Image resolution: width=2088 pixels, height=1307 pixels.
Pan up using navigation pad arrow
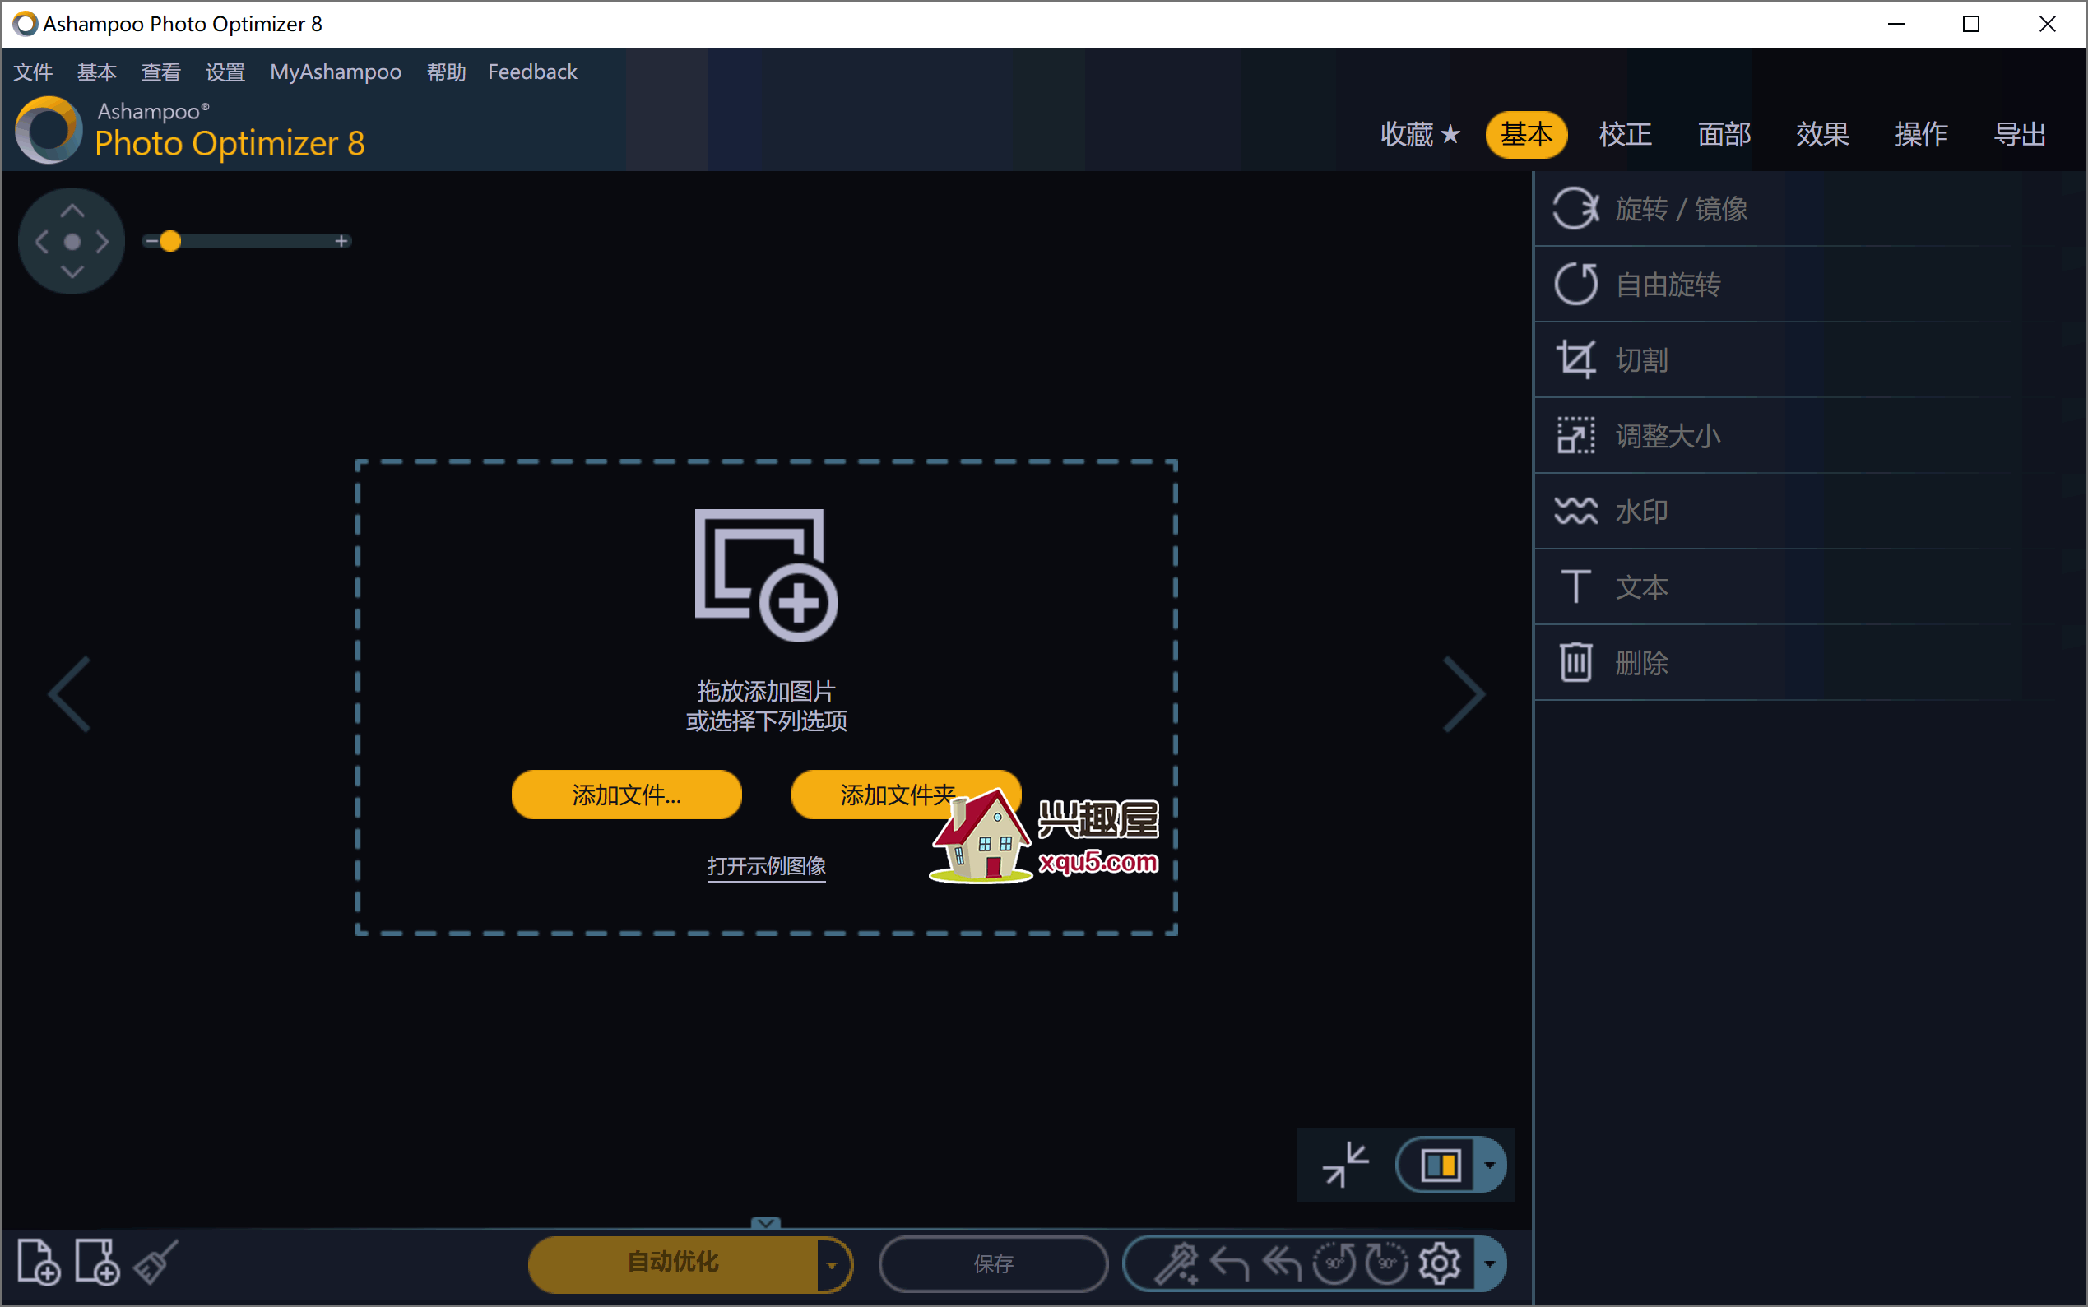pos(72,211)
